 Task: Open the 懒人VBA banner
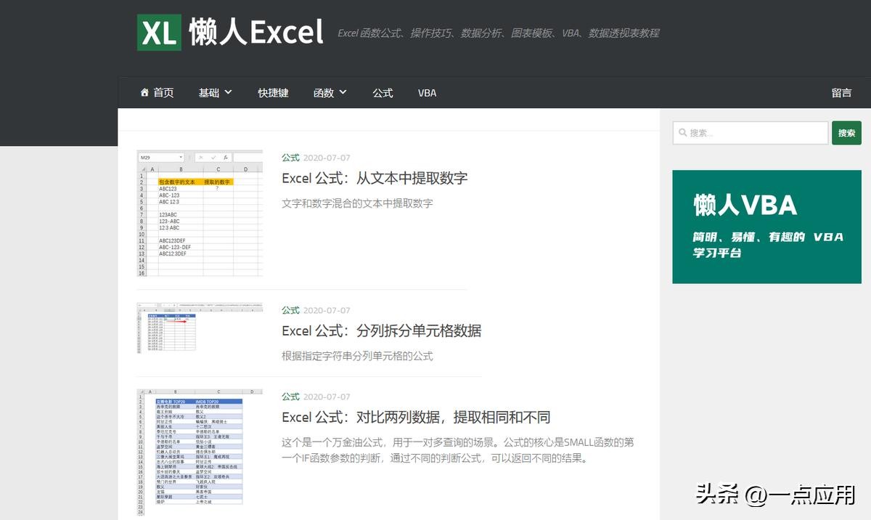click(766, 227)
